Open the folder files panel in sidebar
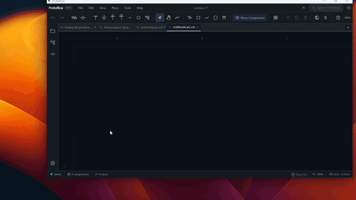The image size is (356, 200). (x=53, y=31)
